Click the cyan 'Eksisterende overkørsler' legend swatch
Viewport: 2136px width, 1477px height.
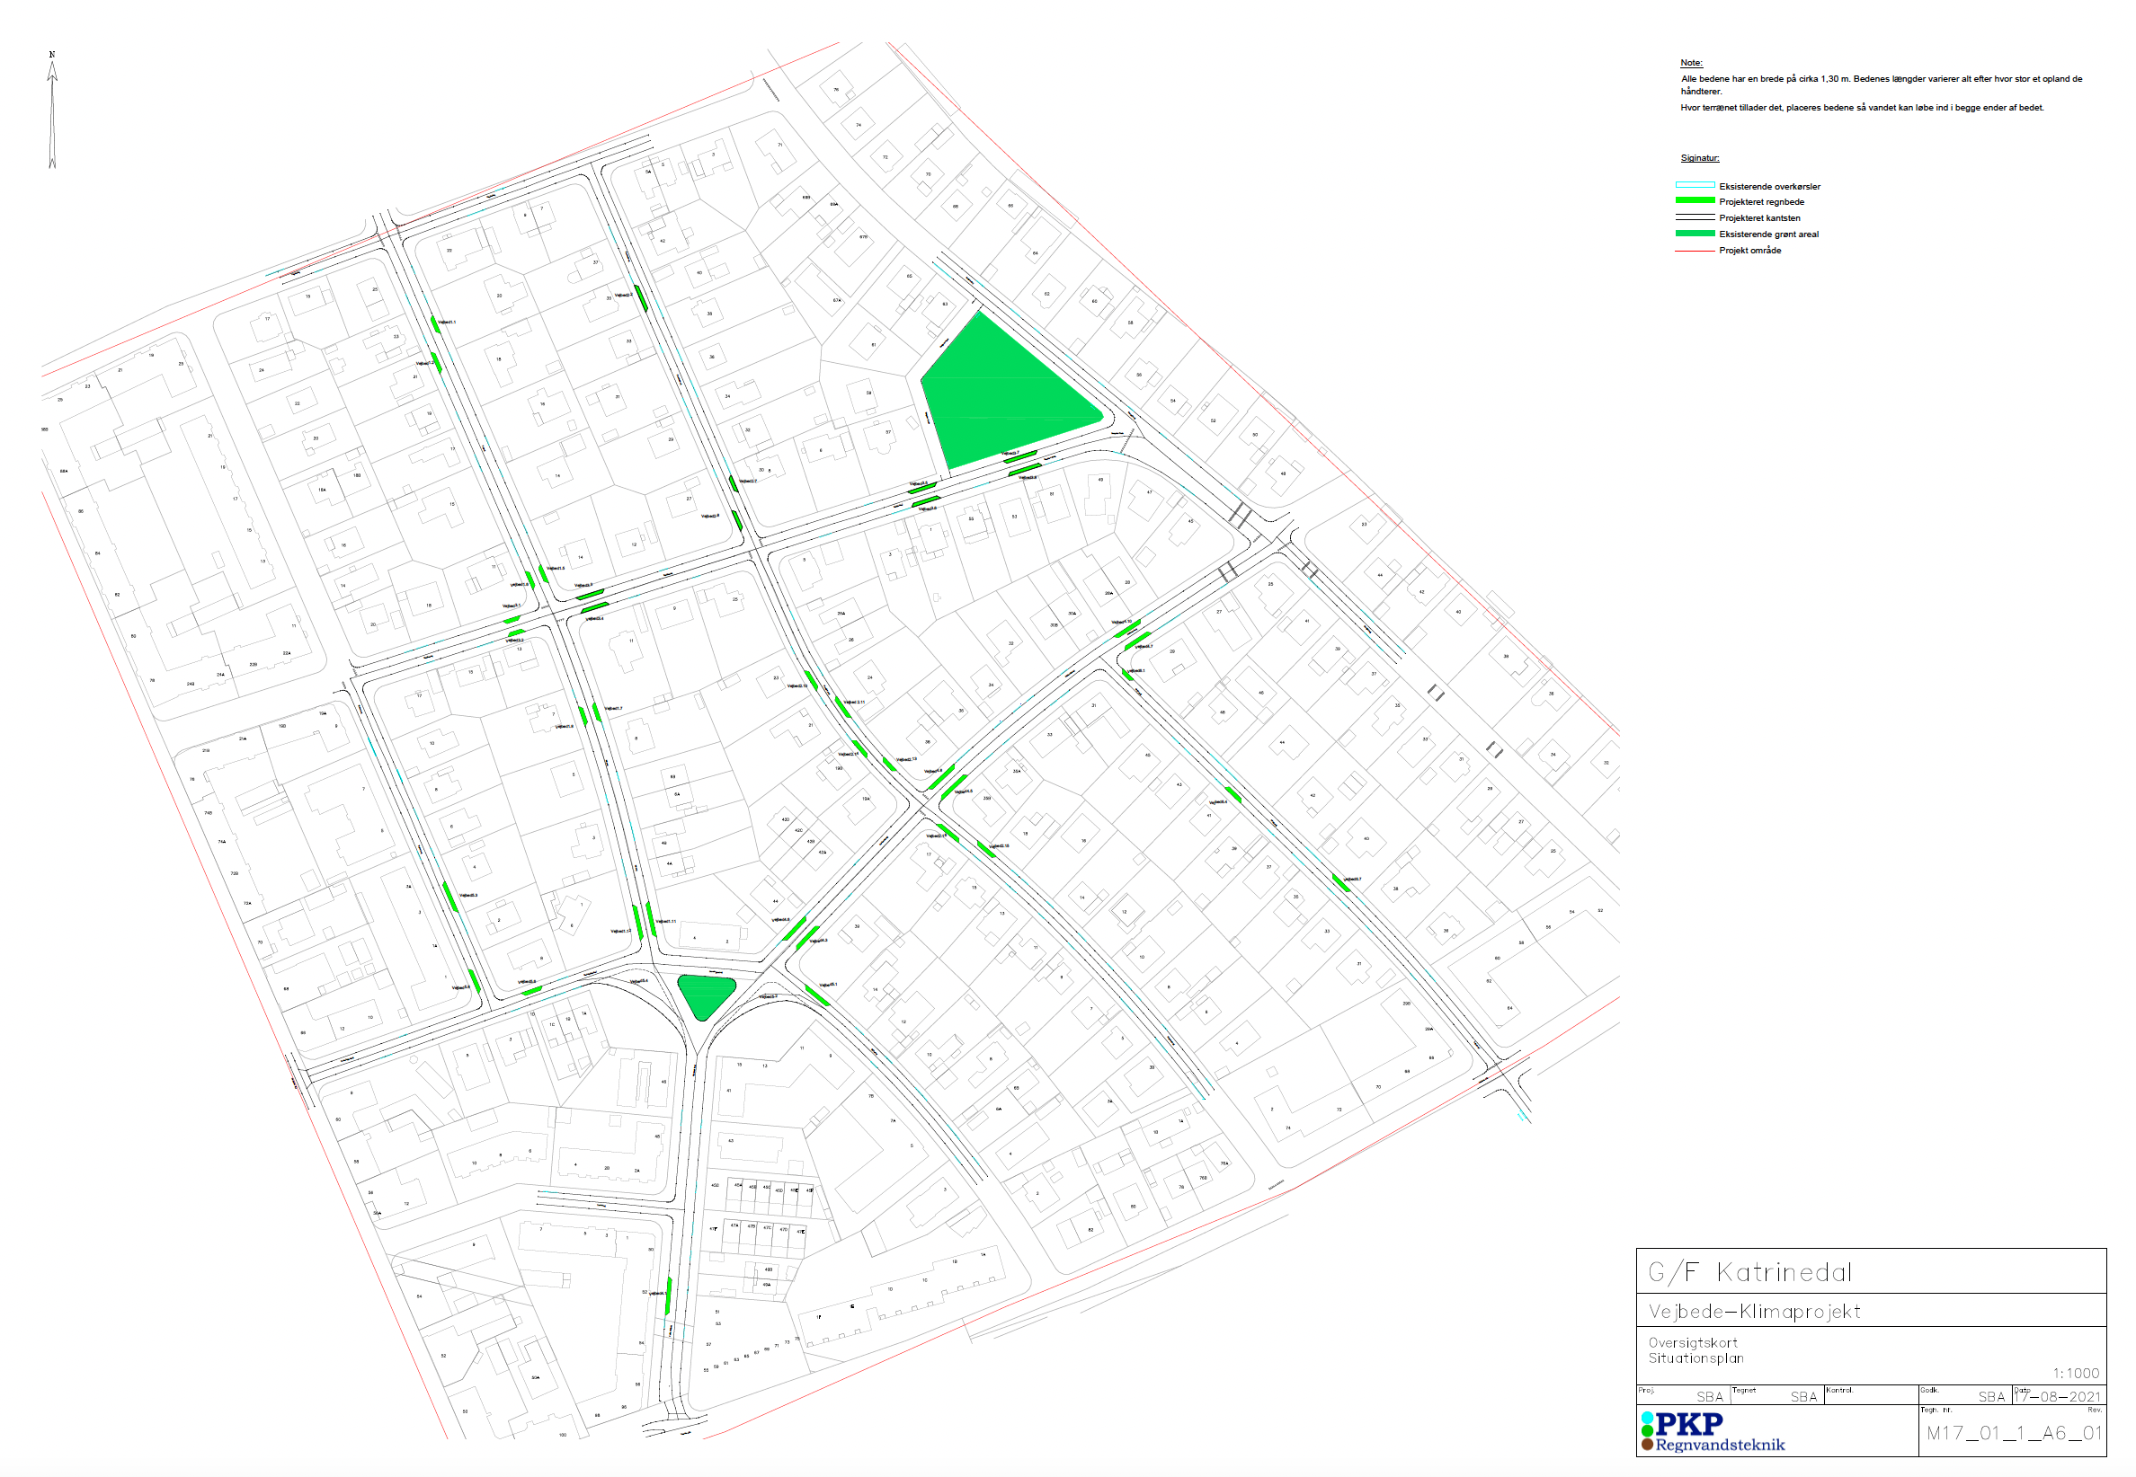point(1695,186)
